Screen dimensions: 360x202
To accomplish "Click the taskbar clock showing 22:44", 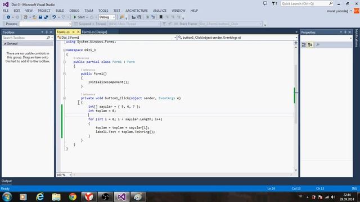I will click(x=347, y=197).
